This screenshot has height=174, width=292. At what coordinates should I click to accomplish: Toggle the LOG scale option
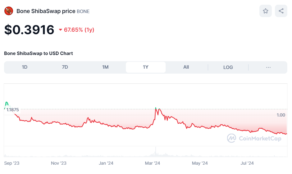(x=228, y=67)
